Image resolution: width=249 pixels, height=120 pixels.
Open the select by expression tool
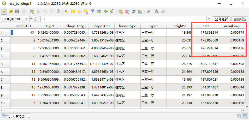[x=67, y=11]
